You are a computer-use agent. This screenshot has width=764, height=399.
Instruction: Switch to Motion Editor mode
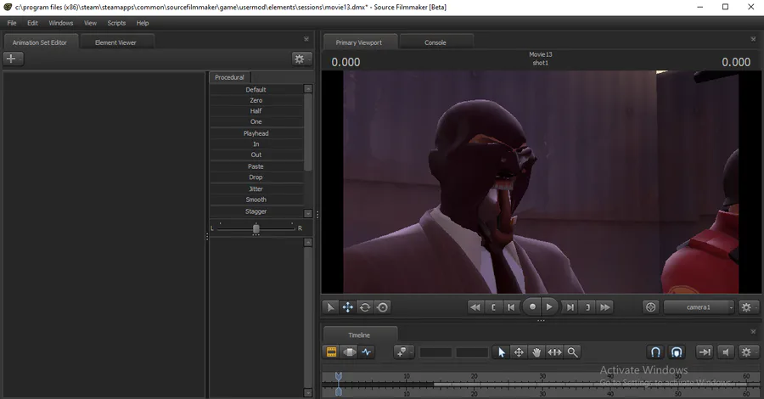[x=349, y=351]
